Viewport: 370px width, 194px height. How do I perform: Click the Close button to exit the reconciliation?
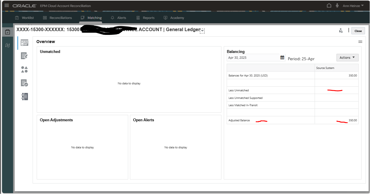pyautogui.click(x=358, y=31)
